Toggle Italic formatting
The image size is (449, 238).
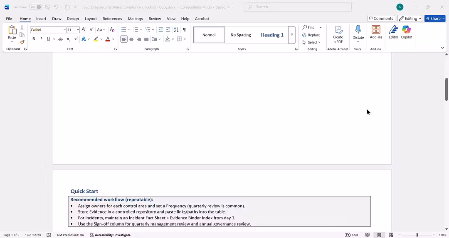click(41, 39)
